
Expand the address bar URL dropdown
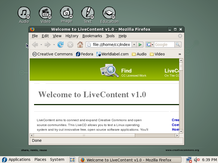[x=134, y=45]
